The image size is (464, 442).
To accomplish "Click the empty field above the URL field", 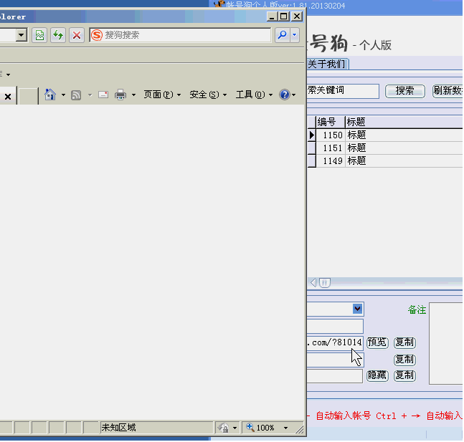I will (x=335, y=326).
